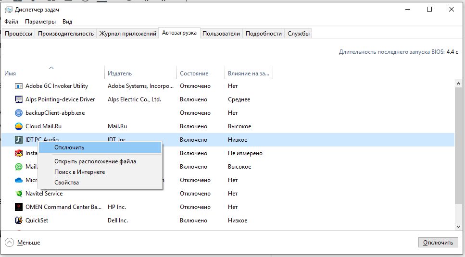Sort by the Состояние column header
Image resolution: width=465 pixels, height=257 pixels.
tap(194, 73)
